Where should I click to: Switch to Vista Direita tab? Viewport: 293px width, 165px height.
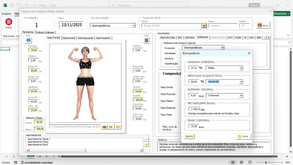coord(69,38)
